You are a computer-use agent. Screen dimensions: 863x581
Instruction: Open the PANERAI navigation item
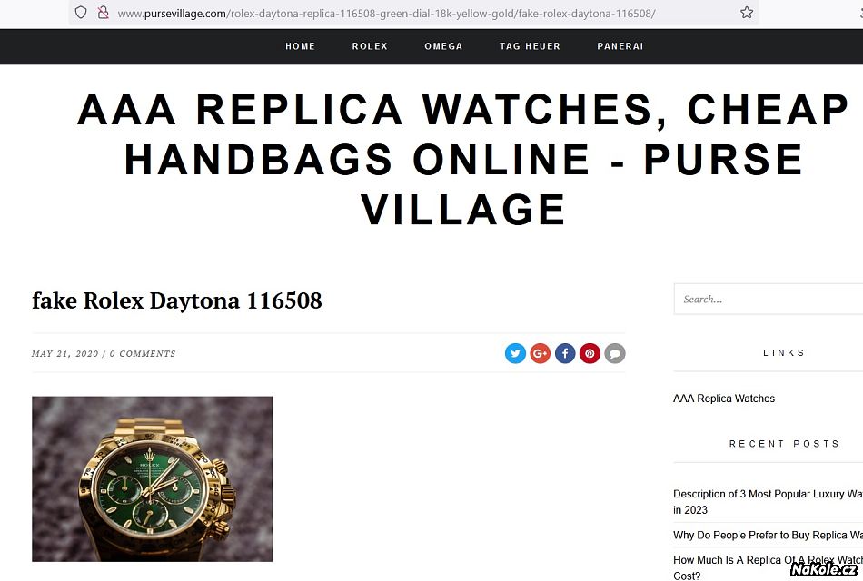[x=620, y=46]
